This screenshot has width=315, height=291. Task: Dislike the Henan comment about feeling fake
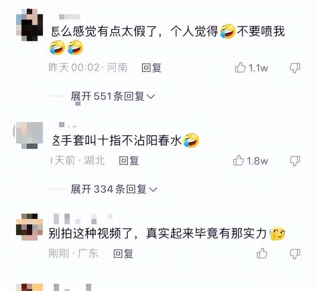click(295, 68)
